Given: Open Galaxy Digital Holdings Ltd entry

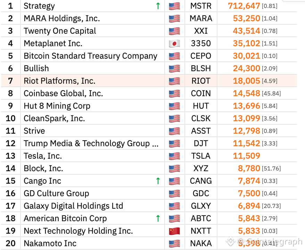Looking at the screenshot, I should 73,206.
